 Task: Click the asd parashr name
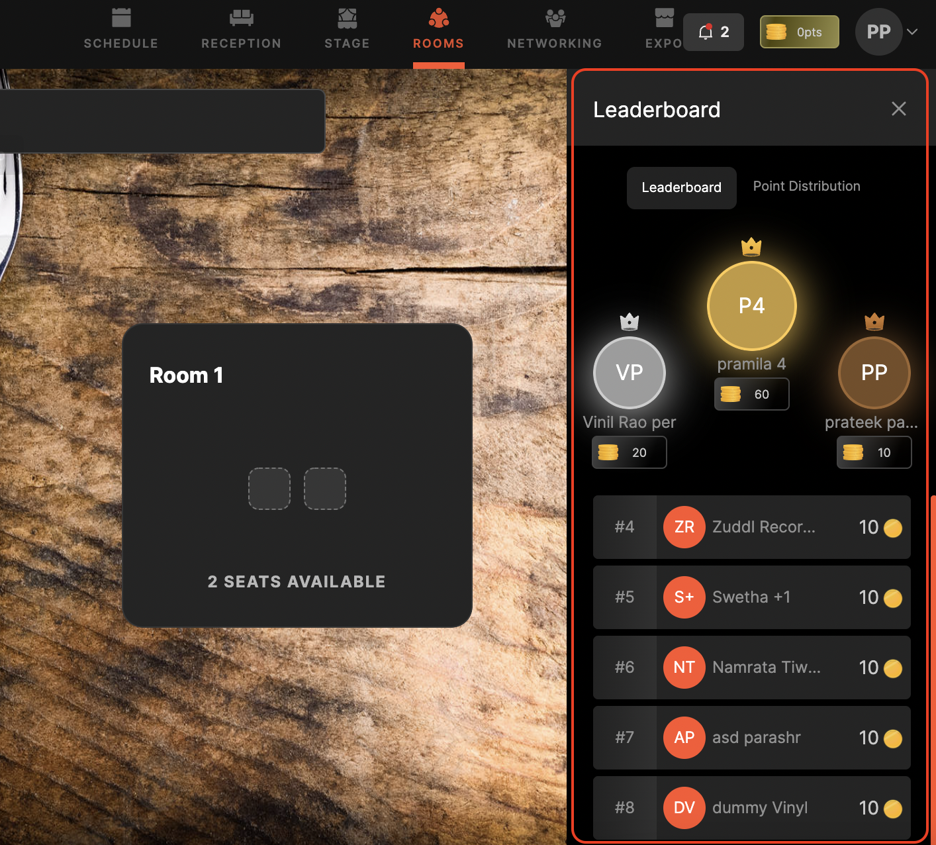click(757, 738)
